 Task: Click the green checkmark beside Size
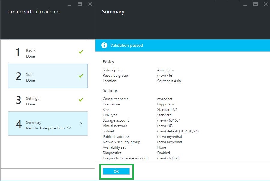[80, 76]
